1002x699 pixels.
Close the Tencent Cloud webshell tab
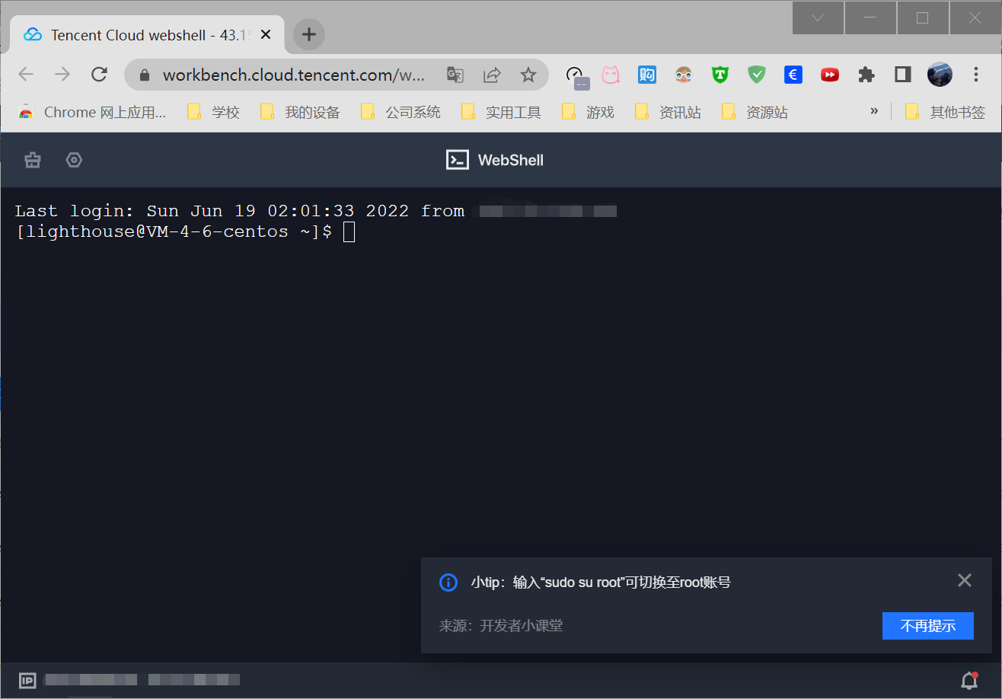266,34
